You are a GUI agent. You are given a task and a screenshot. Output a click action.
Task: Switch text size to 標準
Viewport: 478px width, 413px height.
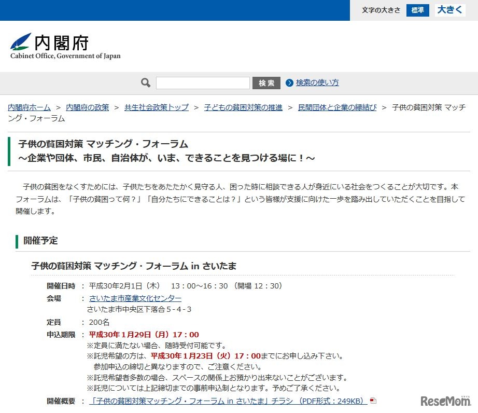(x=417, y=10)
